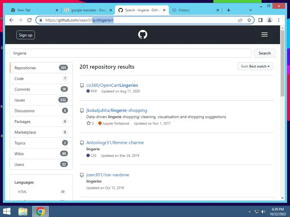Click repo icon beside Antoniogr31/femme-charme
290x217 pixels.
point(82,143)
